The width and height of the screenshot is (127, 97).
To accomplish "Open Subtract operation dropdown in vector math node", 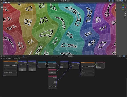I will (32, 64).
